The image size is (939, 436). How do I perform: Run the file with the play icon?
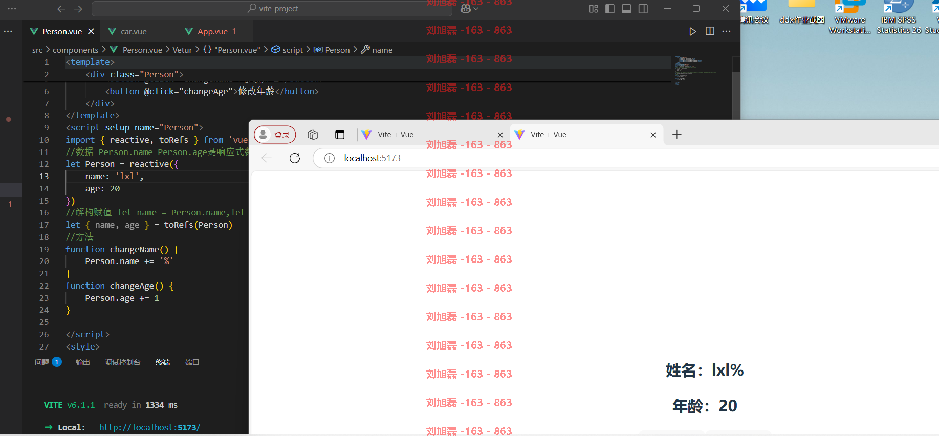(693, 31)
